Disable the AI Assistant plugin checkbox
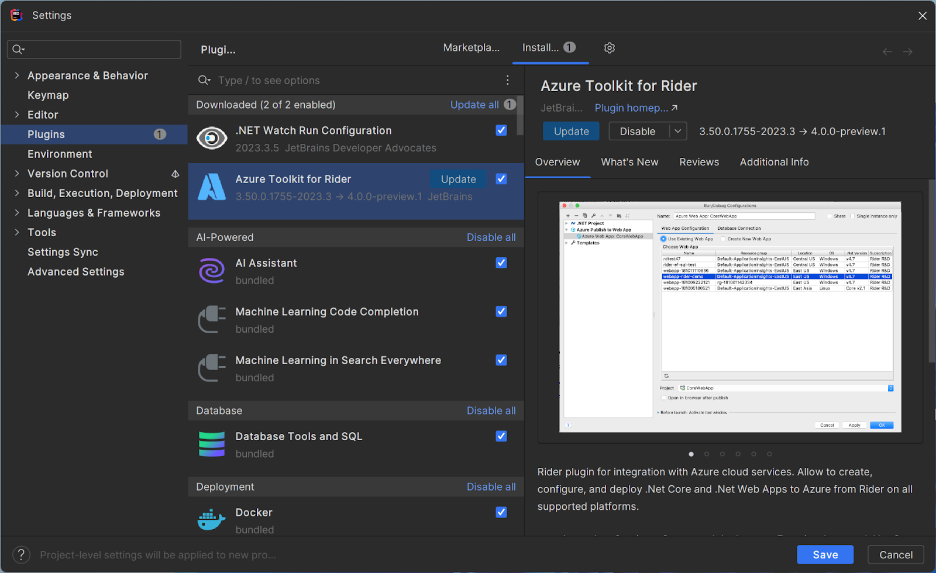 [x=501, y=263]
